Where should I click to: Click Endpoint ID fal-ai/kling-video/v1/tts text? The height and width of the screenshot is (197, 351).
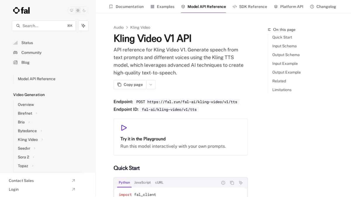point(169,109)
